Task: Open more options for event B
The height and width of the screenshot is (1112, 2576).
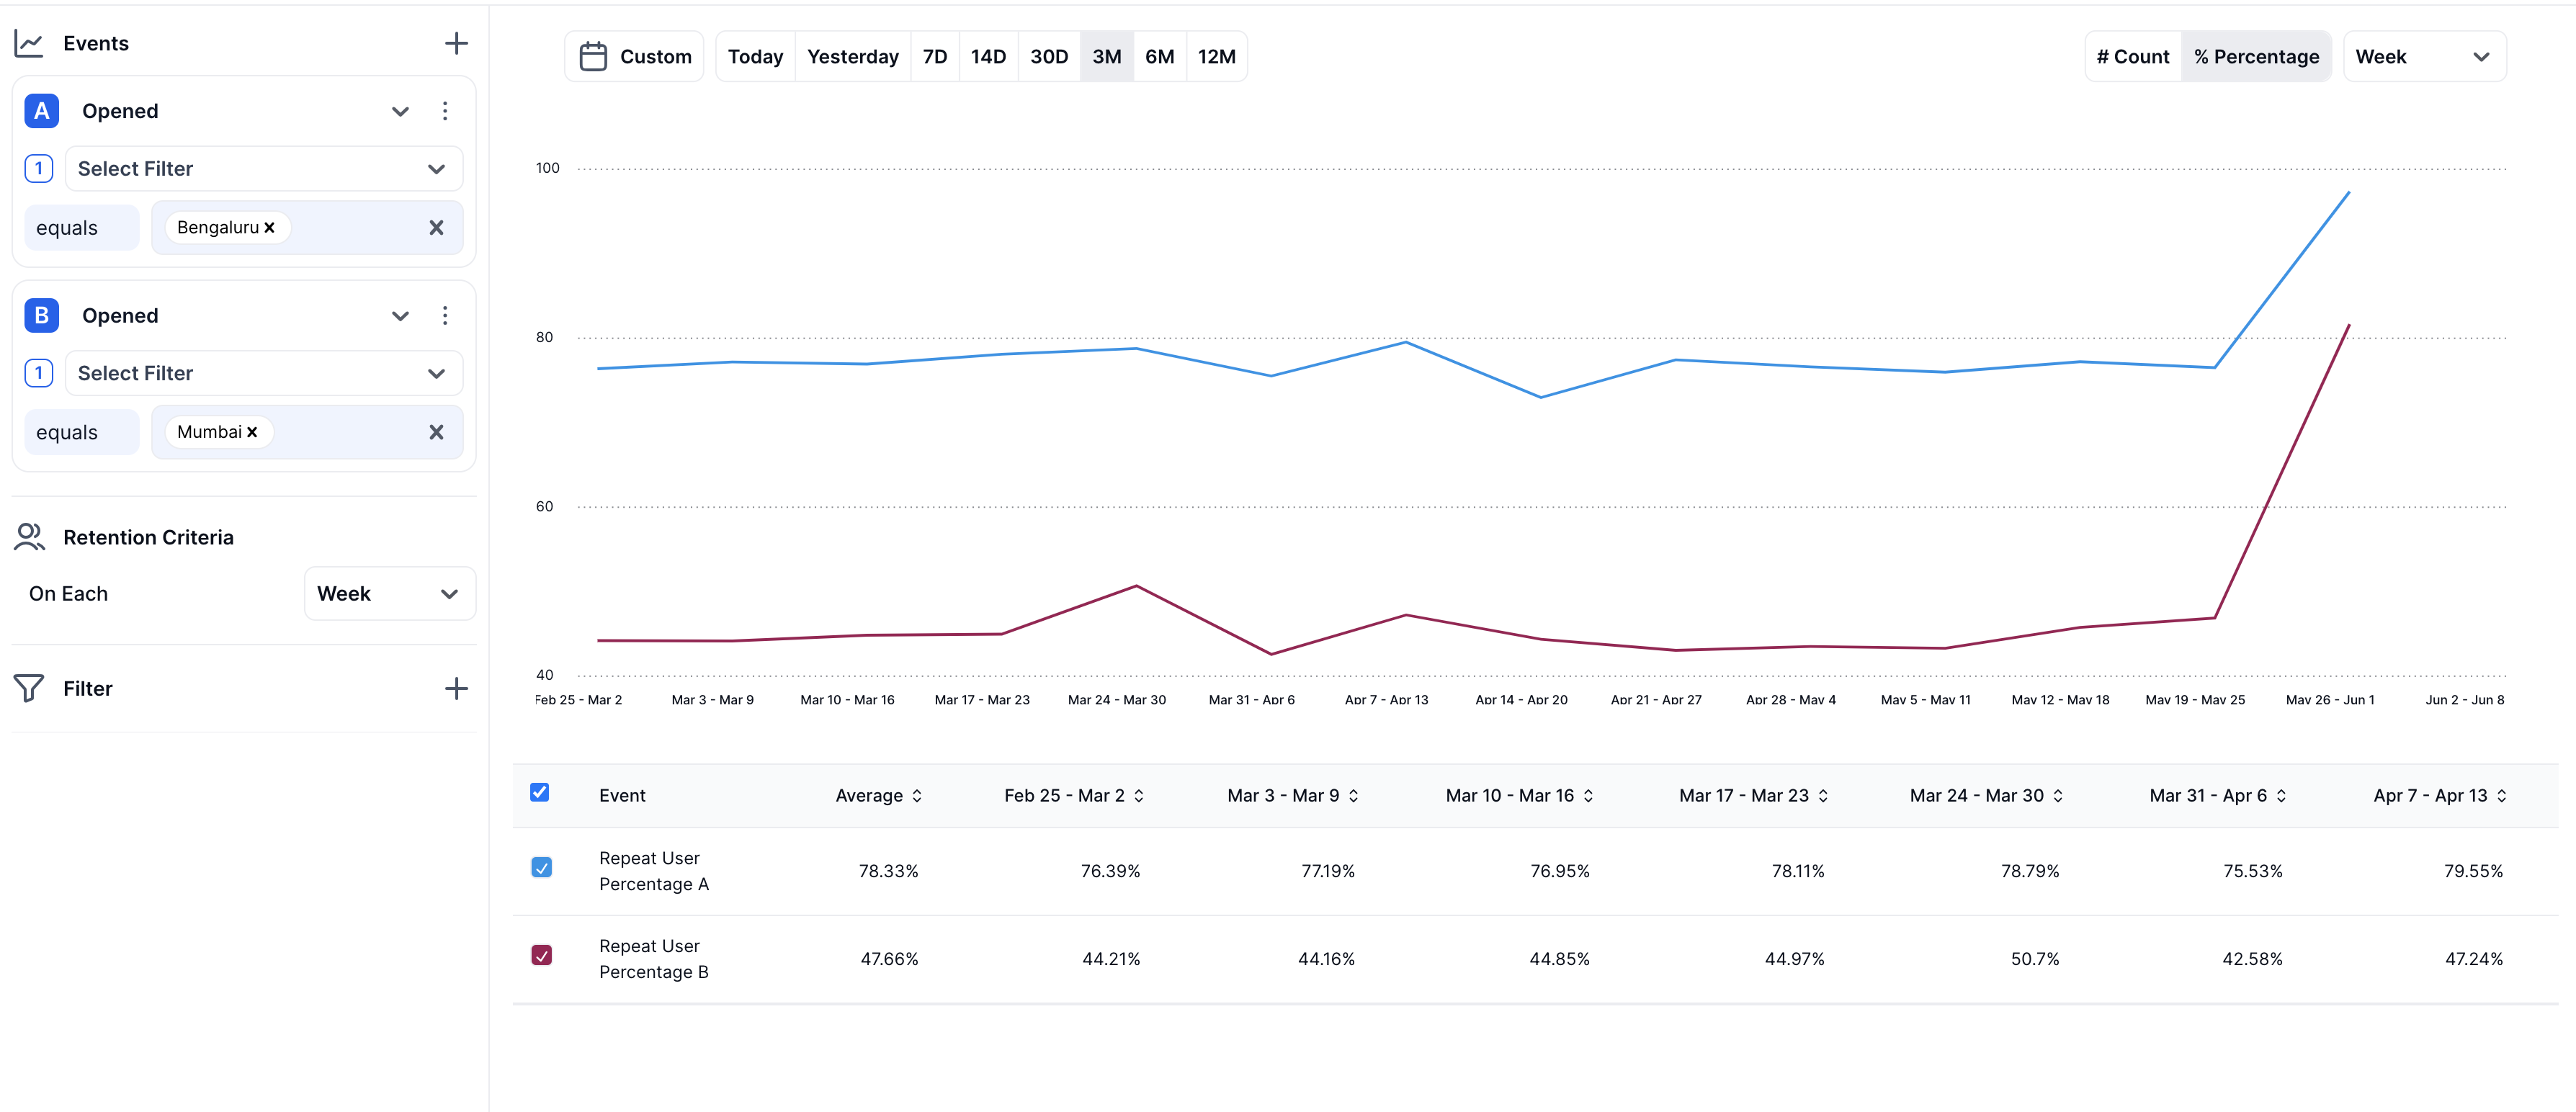Action: [x=445, y=316]
